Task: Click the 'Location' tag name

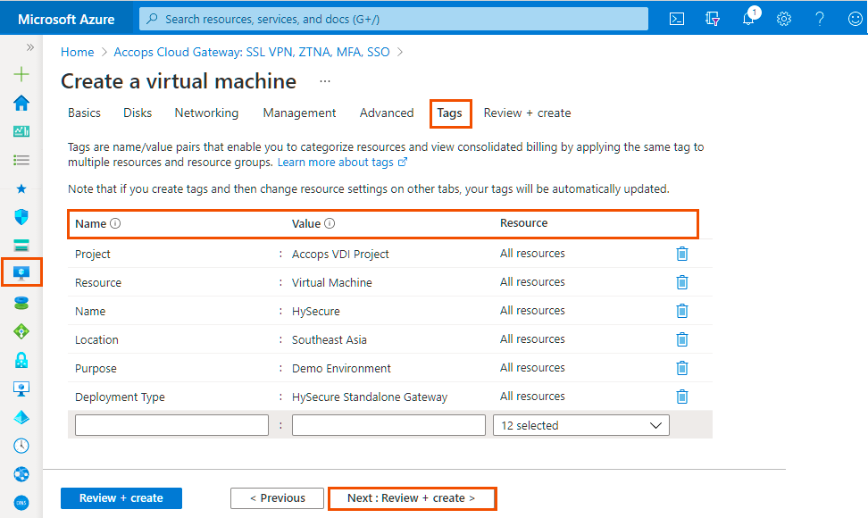Action: click(x=96, y=339)
